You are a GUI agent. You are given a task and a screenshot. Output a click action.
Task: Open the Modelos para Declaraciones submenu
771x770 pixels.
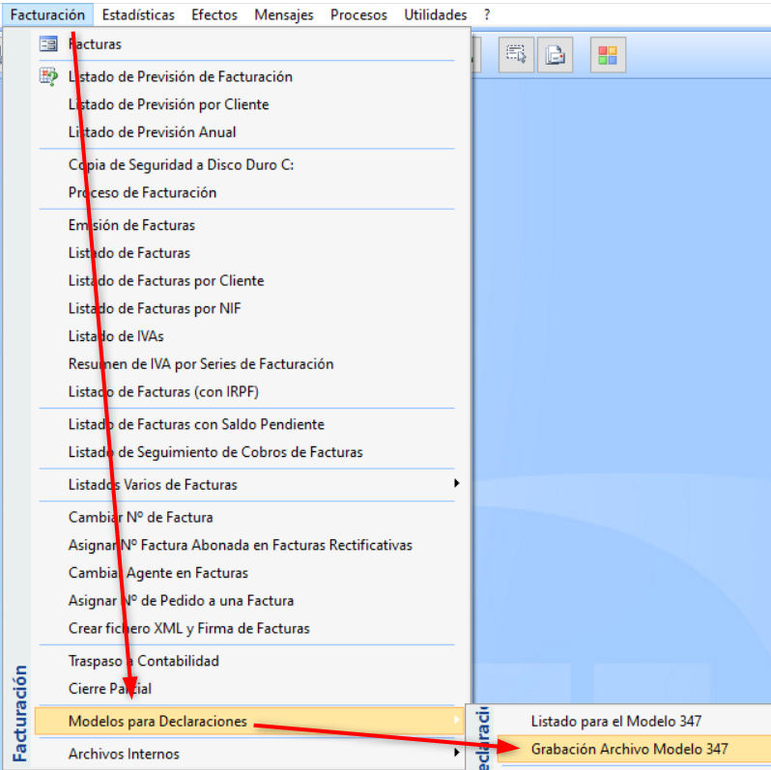coord(157,721)
